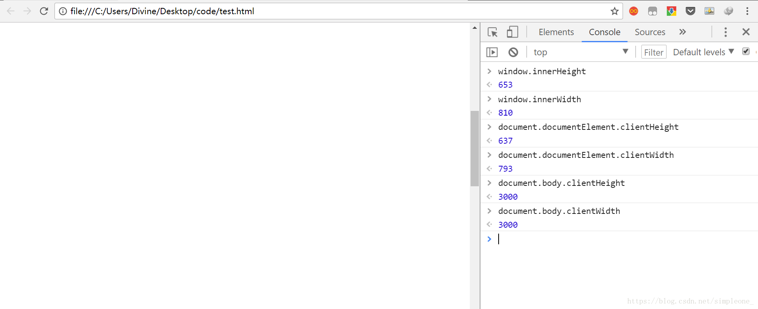Show more DevTools tabs chevron
This screenshot has height=309, width=758.
[683, 32]
